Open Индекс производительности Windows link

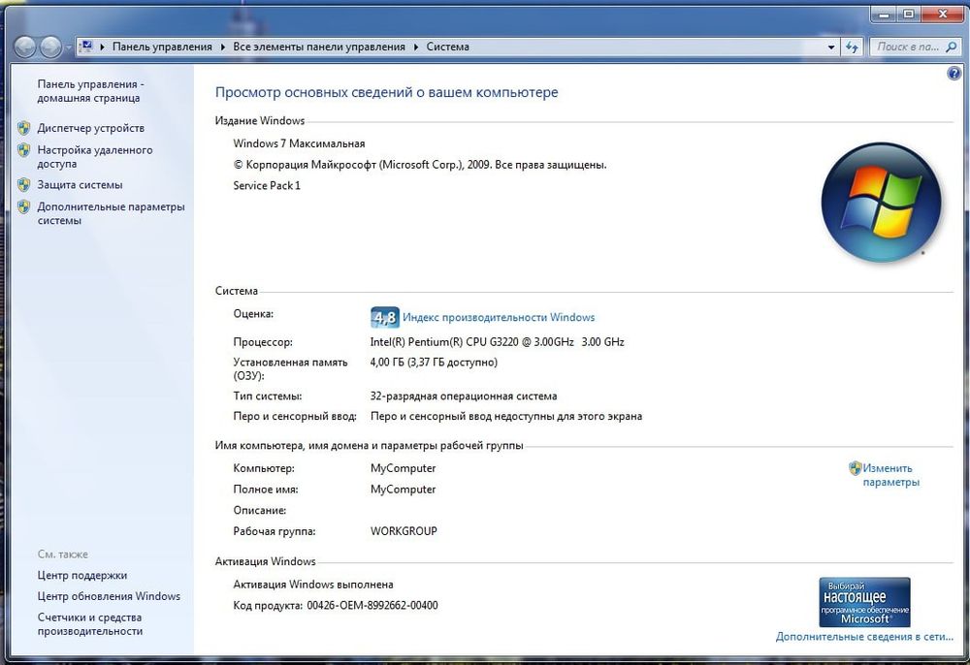[x=499, y=318]
